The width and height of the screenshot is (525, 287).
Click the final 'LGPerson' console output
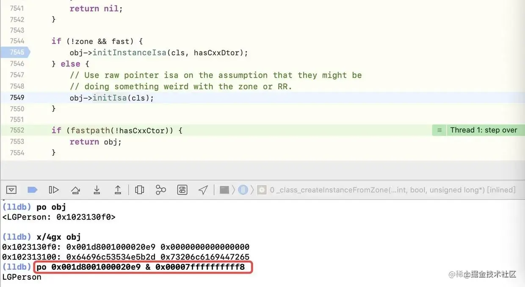22,277
